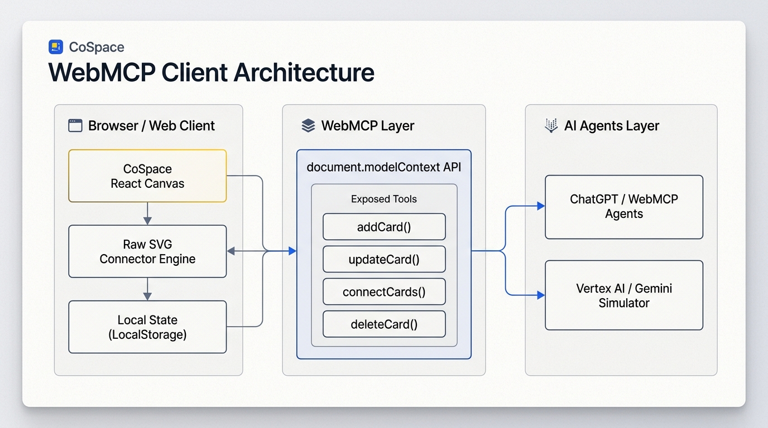Click the browser window icon beside Browser / Web Client
768x428 pixels.
pos(75,125)
